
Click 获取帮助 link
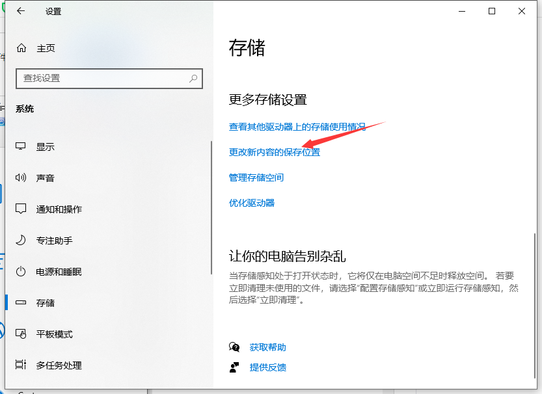[x=267, y=347]
